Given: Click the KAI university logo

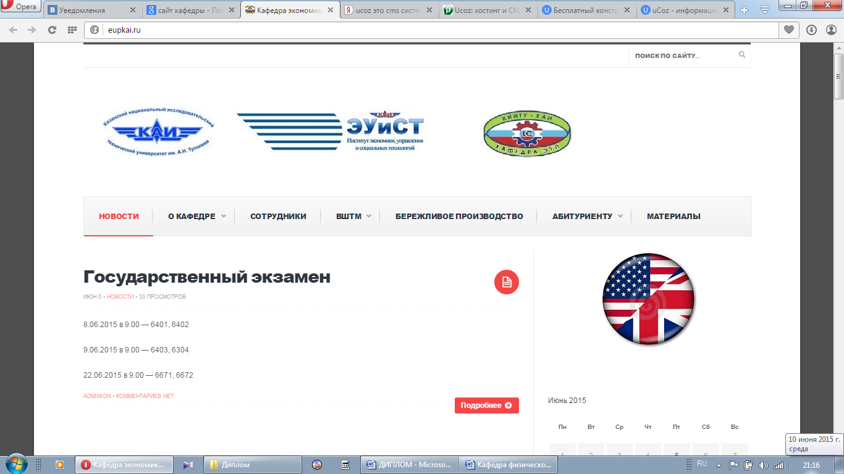Looking at the screenshot, I should 158,132.
